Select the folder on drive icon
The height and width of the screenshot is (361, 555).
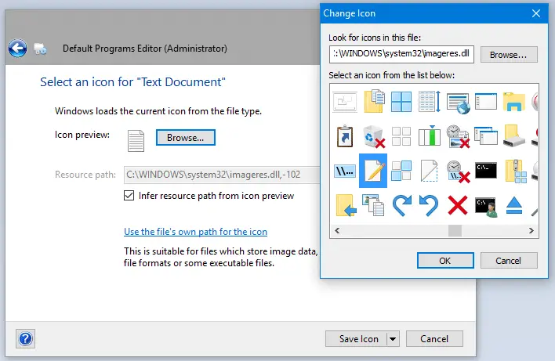click(514, 135)
